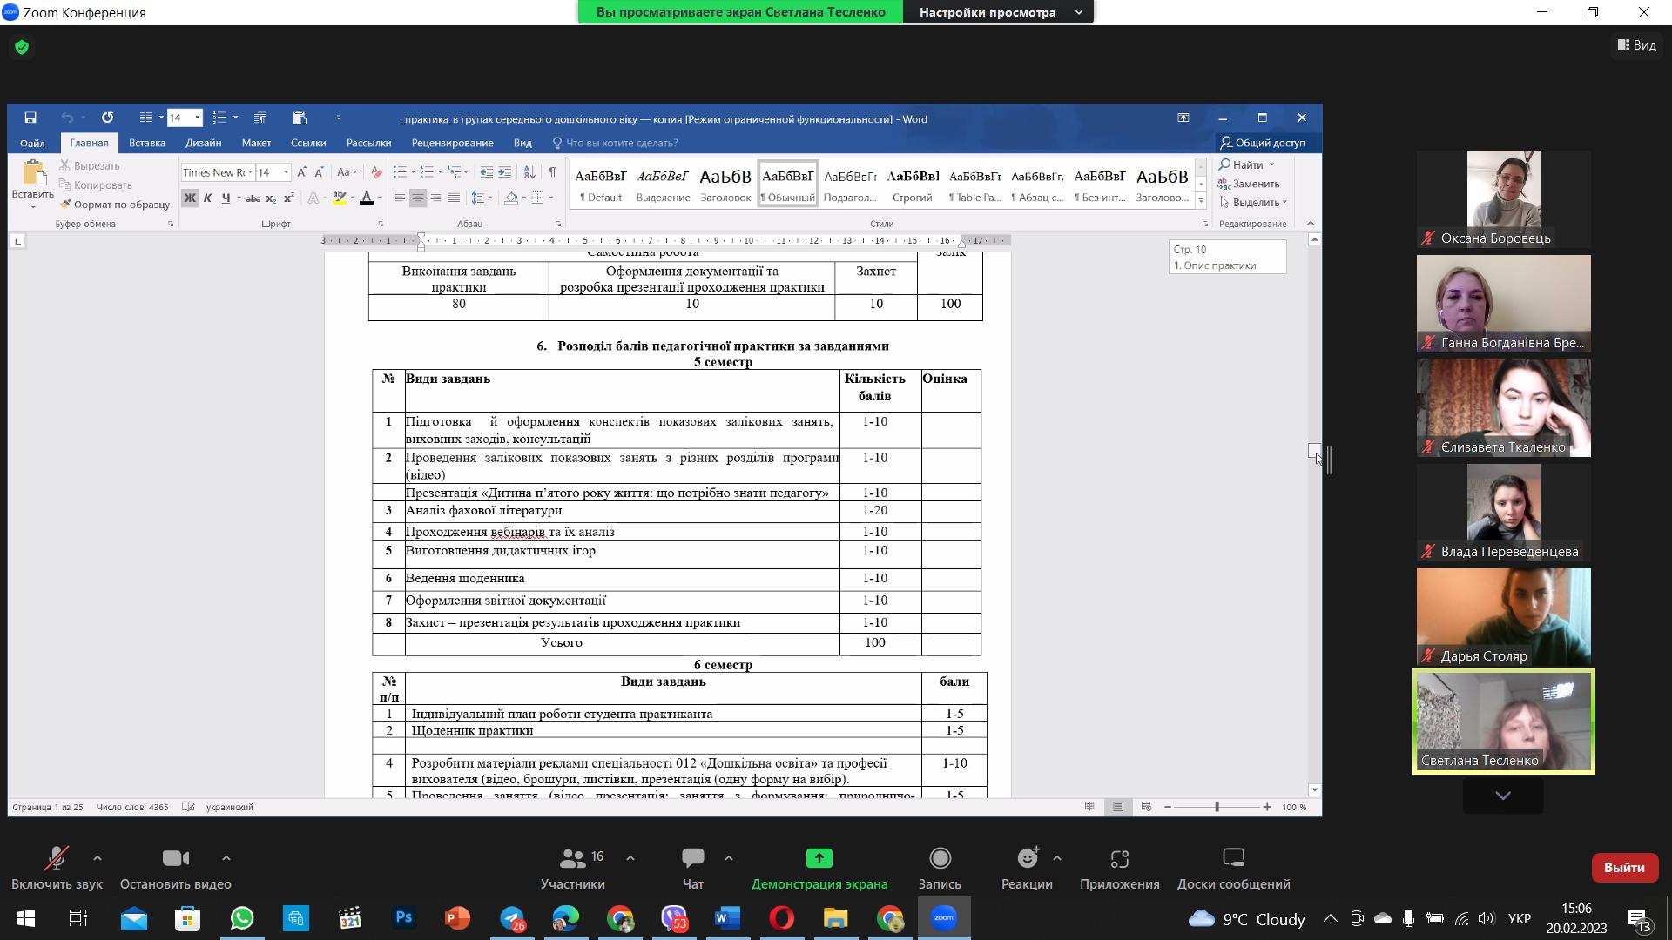Open Zoom Apps button
The image size is (1672, 940).
(1119, 868)
